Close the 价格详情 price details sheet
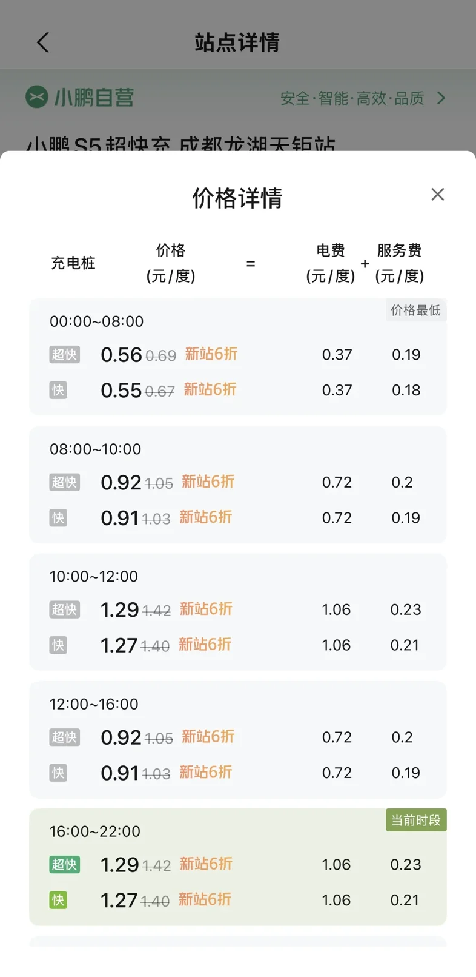Viewport: 476px width, 977px height. (437, 195)
